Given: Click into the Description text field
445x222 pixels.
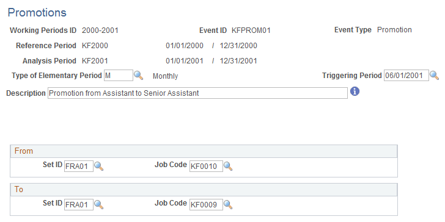Looking at the screenshot, I should pos(197,93).
